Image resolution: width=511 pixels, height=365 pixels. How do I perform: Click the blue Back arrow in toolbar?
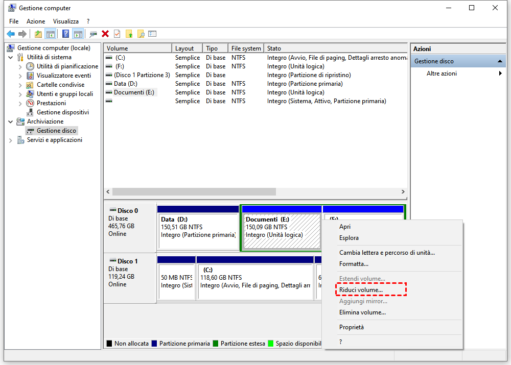click(11, 34)
